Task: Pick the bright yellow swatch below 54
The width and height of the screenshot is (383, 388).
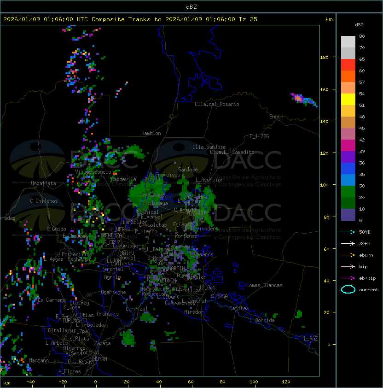Action: pyautogui.click(x=348, y=99)
